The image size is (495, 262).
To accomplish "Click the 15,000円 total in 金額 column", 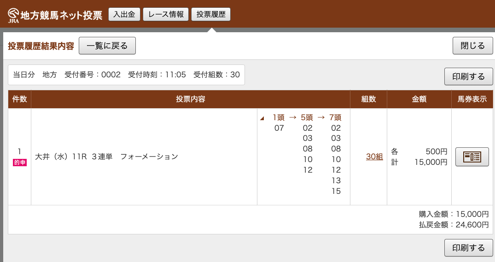I will point(431,162).
